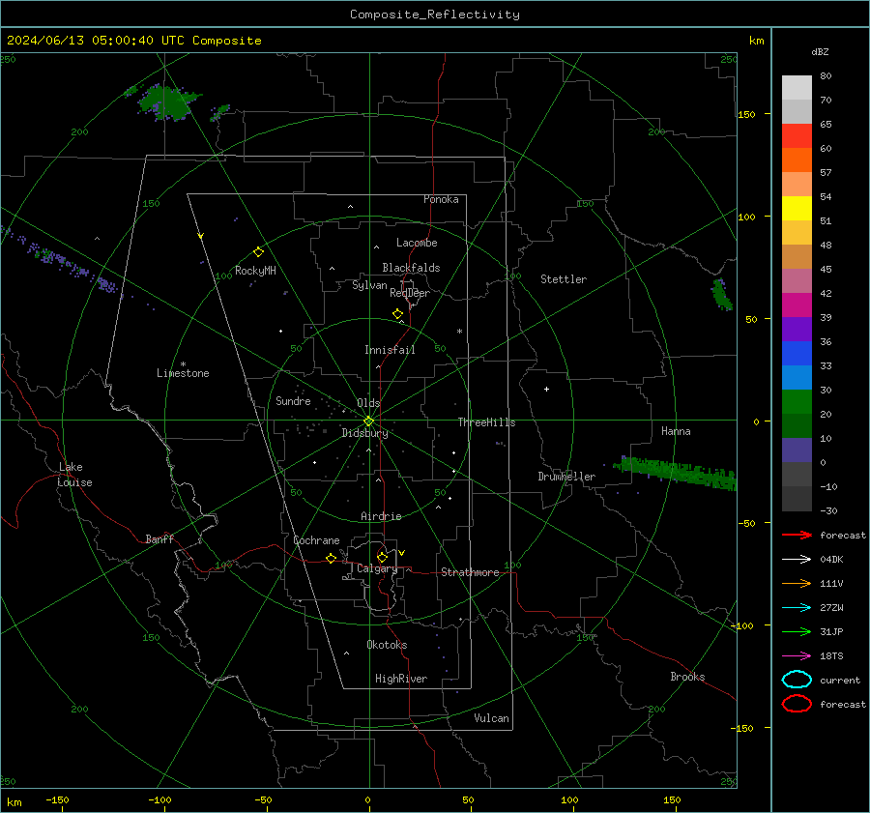This screenshot has height=813, width=870.
Task: Click the red 'forecast' ellipse in legend
Action: coord(797,704)
